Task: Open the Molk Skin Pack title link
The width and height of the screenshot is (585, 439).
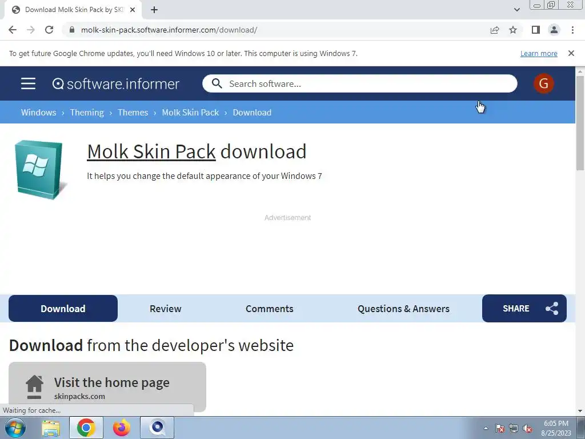Action: click(x=151, y=151)
